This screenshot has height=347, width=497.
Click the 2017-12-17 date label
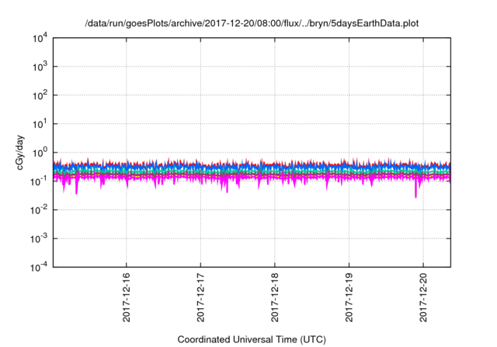(200, 297)
